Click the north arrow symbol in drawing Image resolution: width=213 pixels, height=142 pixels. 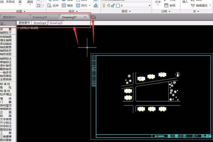pos(177,74)
